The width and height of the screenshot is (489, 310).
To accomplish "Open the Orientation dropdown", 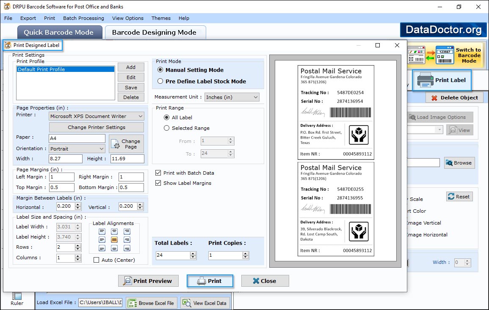I will 77,148.
